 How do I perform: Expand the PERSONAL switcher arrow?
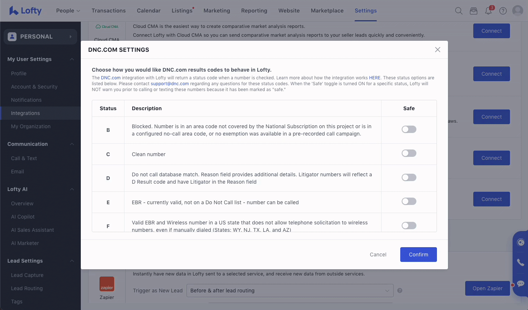point(70,37)
